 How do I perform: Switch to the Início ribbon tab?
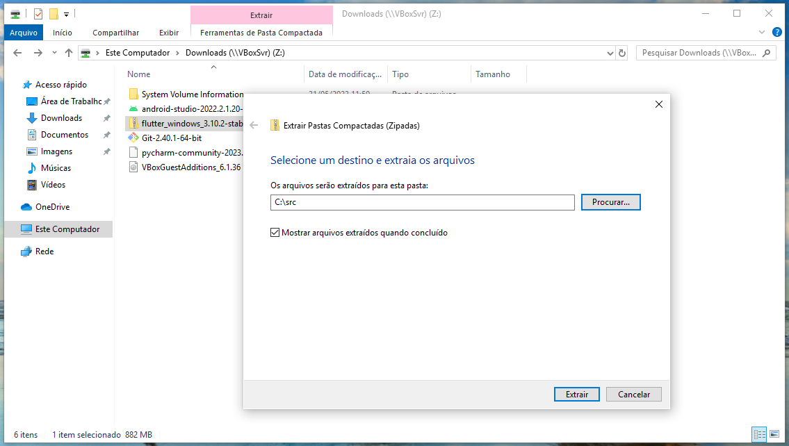[63, 33]
